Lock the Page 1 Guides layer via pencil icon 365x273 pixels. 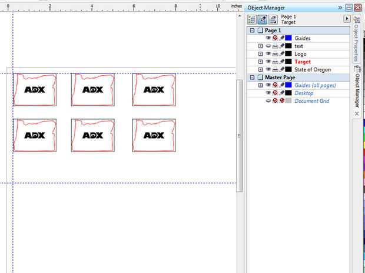click(x=281, y=38)
